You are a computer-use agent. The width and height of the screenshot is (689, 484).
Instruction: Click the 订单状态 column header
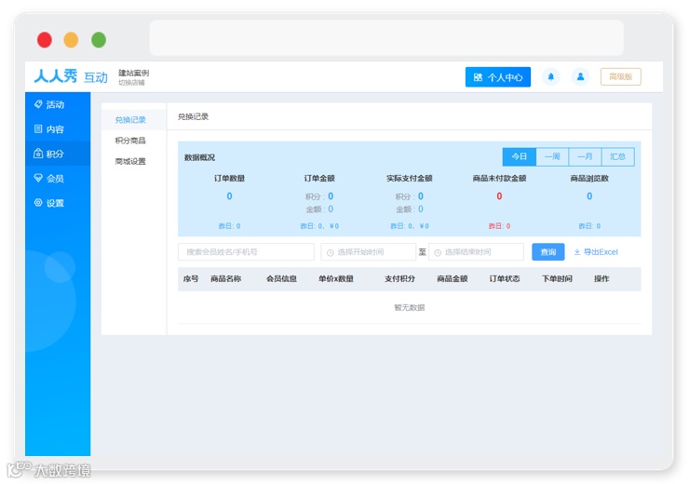point(505,278)
